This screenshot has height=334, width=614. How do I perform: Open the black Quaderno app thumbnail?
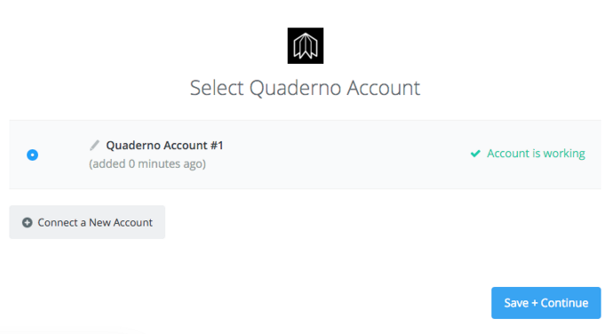(x=306, y=46)
